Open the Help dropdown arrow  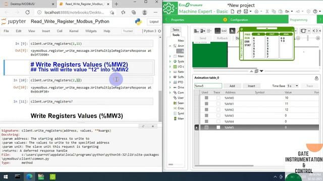320,12
